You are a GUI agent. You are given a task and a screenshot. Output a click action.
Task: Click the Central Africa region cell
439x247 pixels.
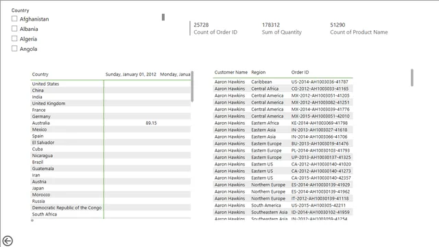point(265,89)
